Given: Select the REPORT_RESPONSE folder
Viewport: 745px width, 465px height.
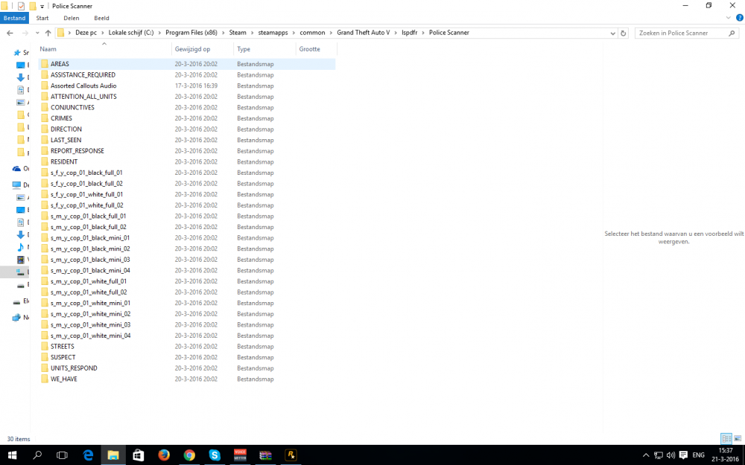Looking at the screenshot, I should [77, 151].
